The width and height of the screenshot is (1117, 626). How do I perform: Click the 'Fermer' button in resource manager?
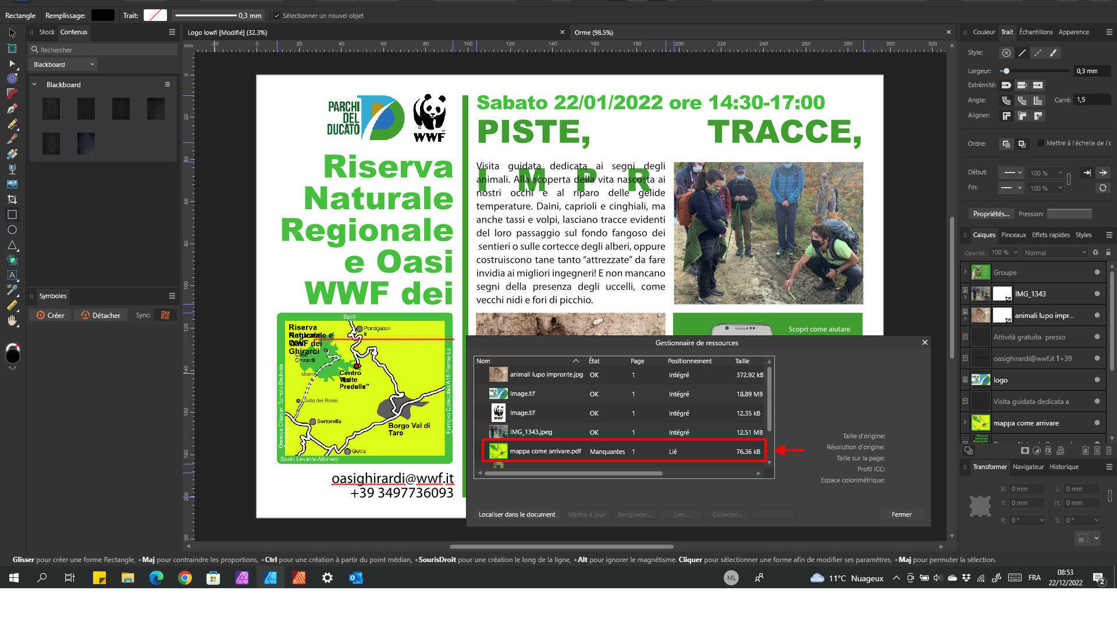[x=901, y=514]
